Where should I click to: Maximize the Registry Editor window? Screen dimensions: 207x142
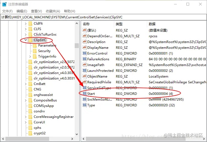[x=188, y=4]
